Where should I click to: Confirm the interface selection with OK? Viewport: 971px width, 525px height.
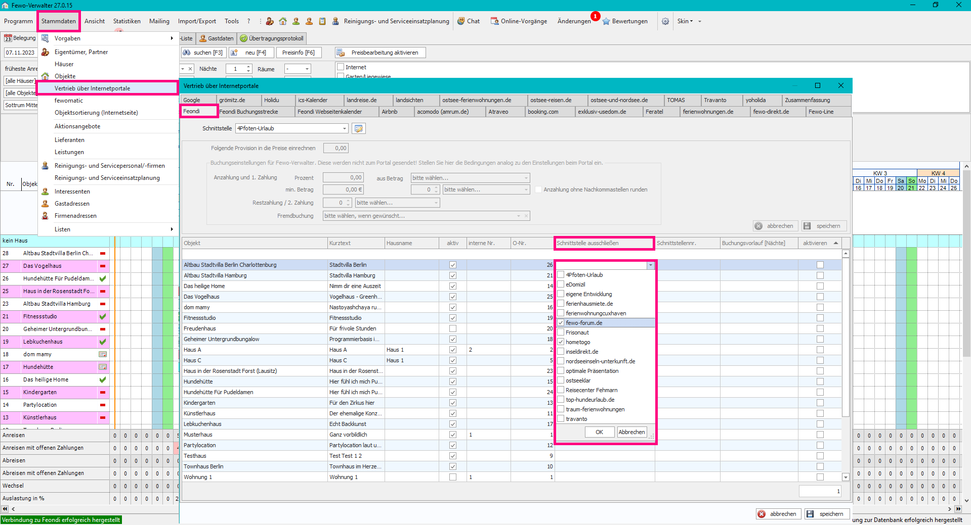(599, 432)
